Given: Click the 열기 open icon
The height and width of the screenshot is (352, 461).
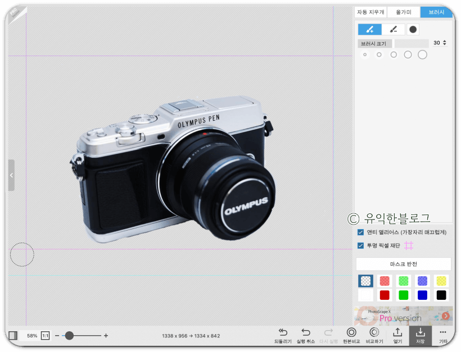Looking at the screenshot, I should pos(397,332).
